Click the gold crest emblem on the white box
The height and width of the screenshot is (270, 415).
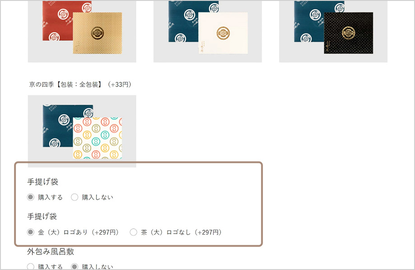coord(223,33)
